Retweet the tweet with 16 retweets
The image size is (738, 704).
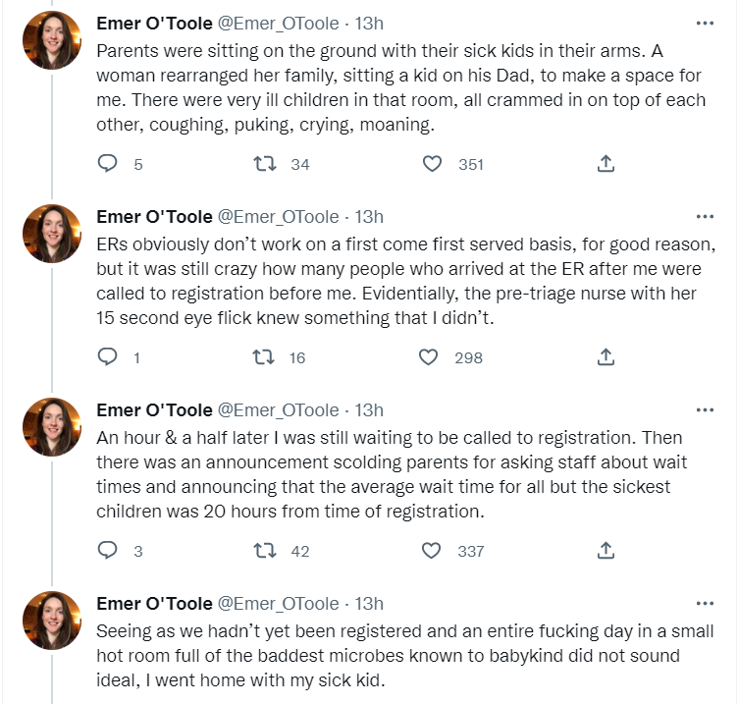click(x=262, y=357)
